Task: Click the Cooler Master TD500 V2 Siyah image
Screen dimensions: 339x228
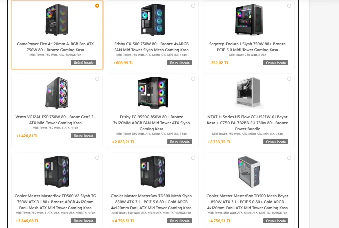Action: tap(57, 171)
